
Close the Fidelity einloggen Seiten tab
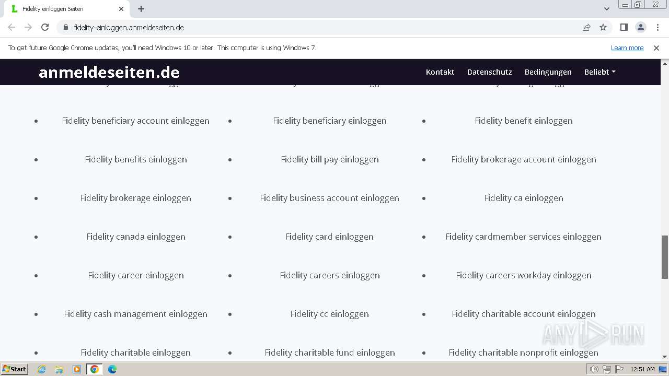pyautogui.click(x=121, y=9)
